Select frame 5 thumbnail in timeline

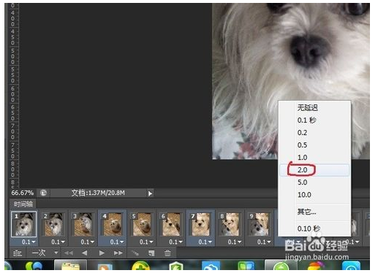coord(142,224)
